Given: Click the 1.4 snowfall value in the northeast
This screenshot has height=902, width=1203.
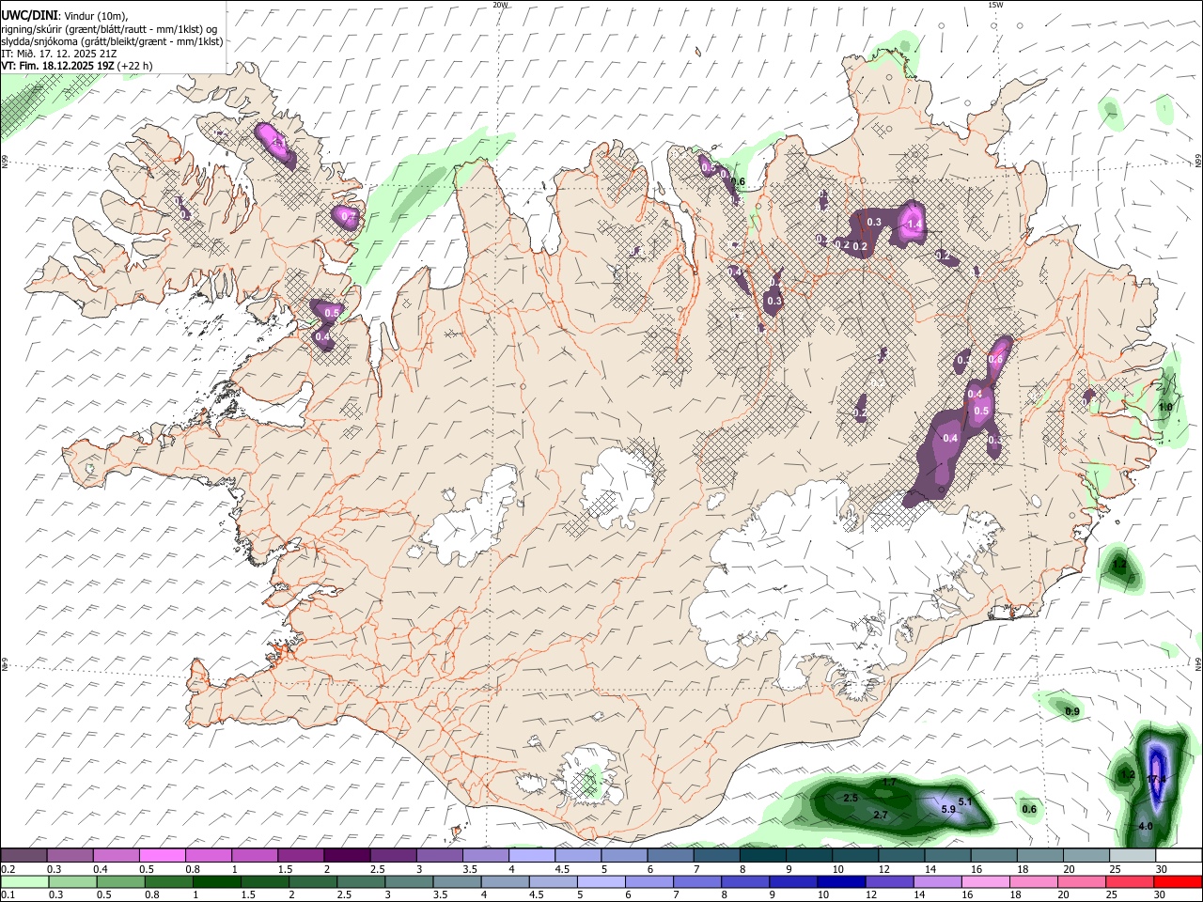Looking at the screenshot, I should click(x=914, y=225).
